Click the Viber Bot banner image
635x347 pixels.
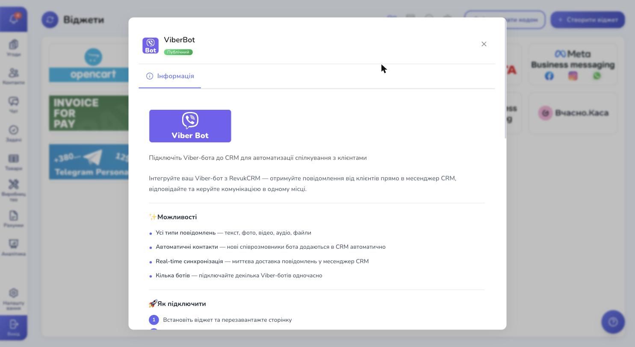(190, 126)
